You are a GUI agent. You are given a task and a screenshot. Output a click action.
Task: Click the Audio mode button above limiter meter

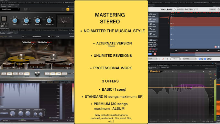[43, 82]
